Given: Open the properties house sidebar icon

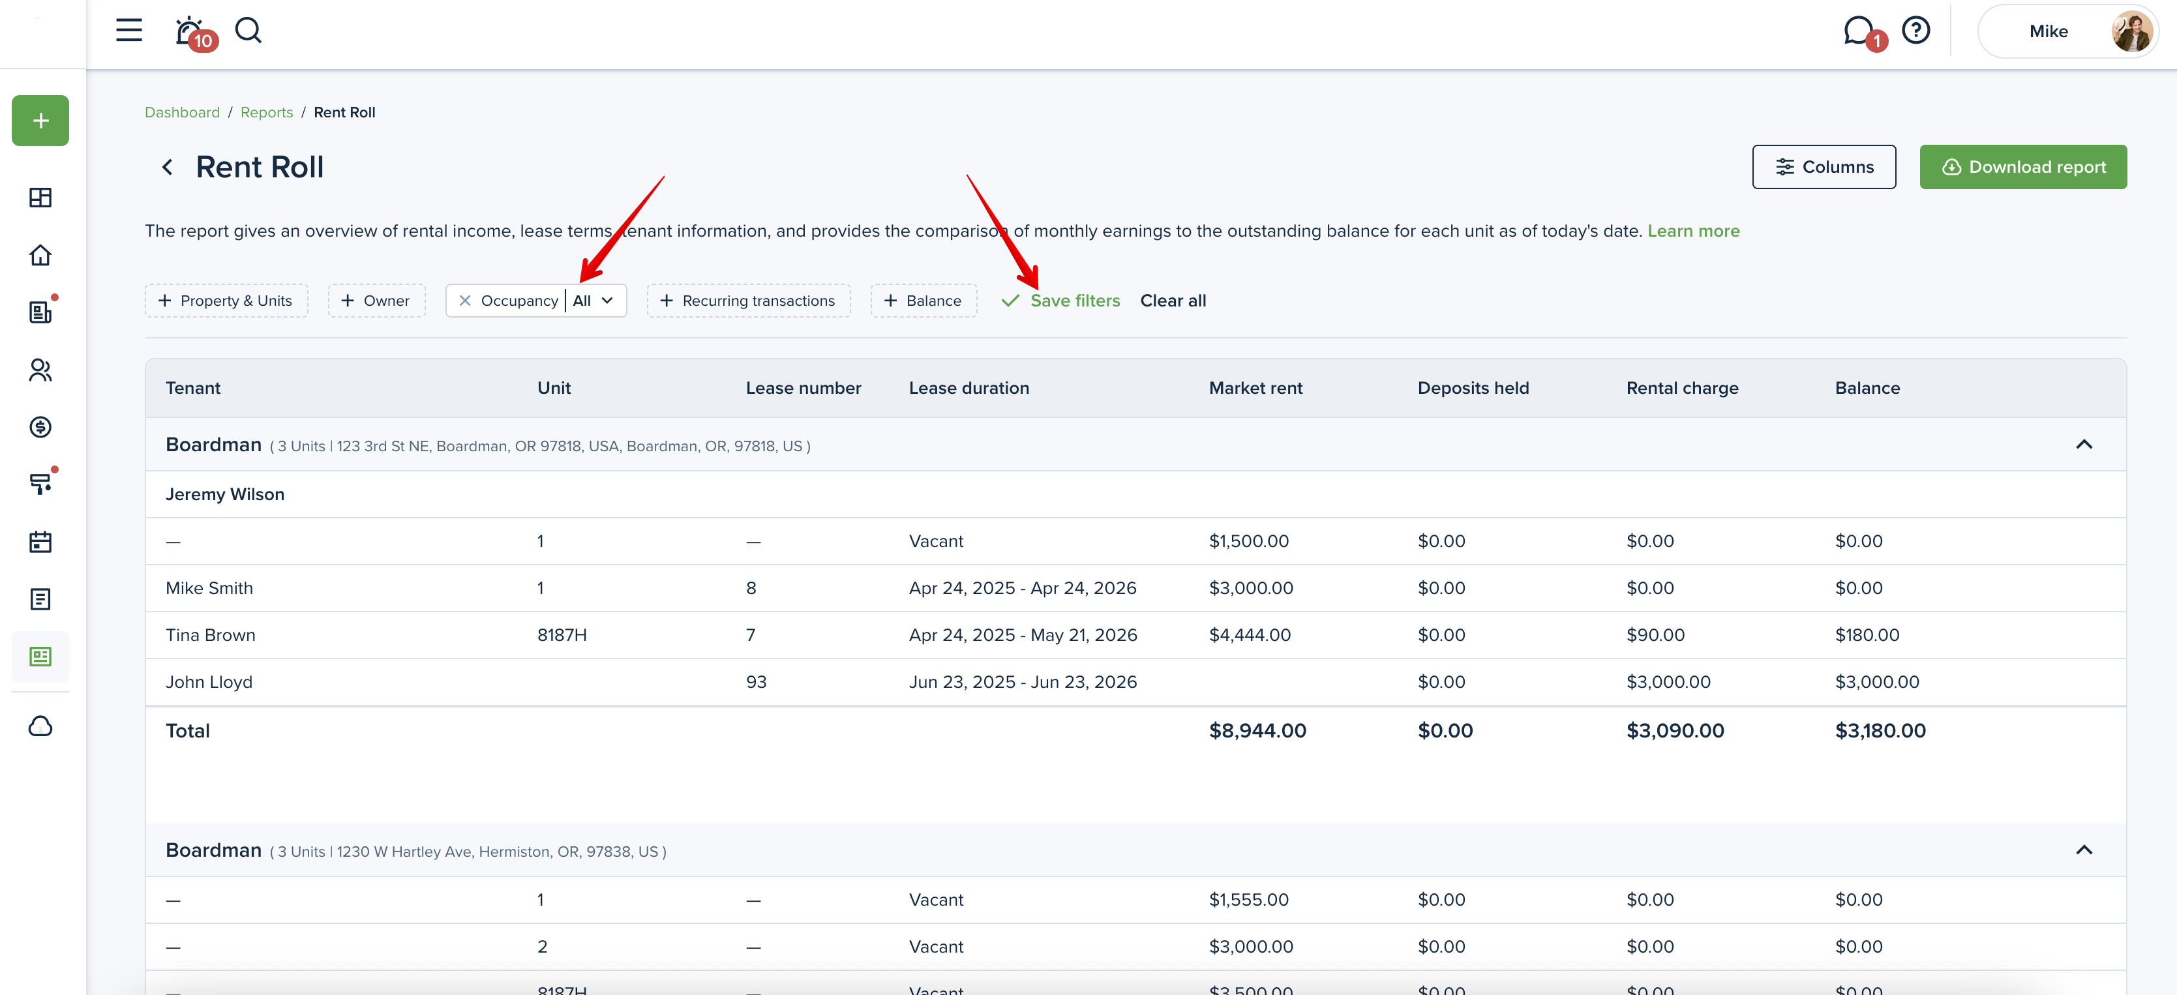Looking at the screenshot, I should point(40,255).
